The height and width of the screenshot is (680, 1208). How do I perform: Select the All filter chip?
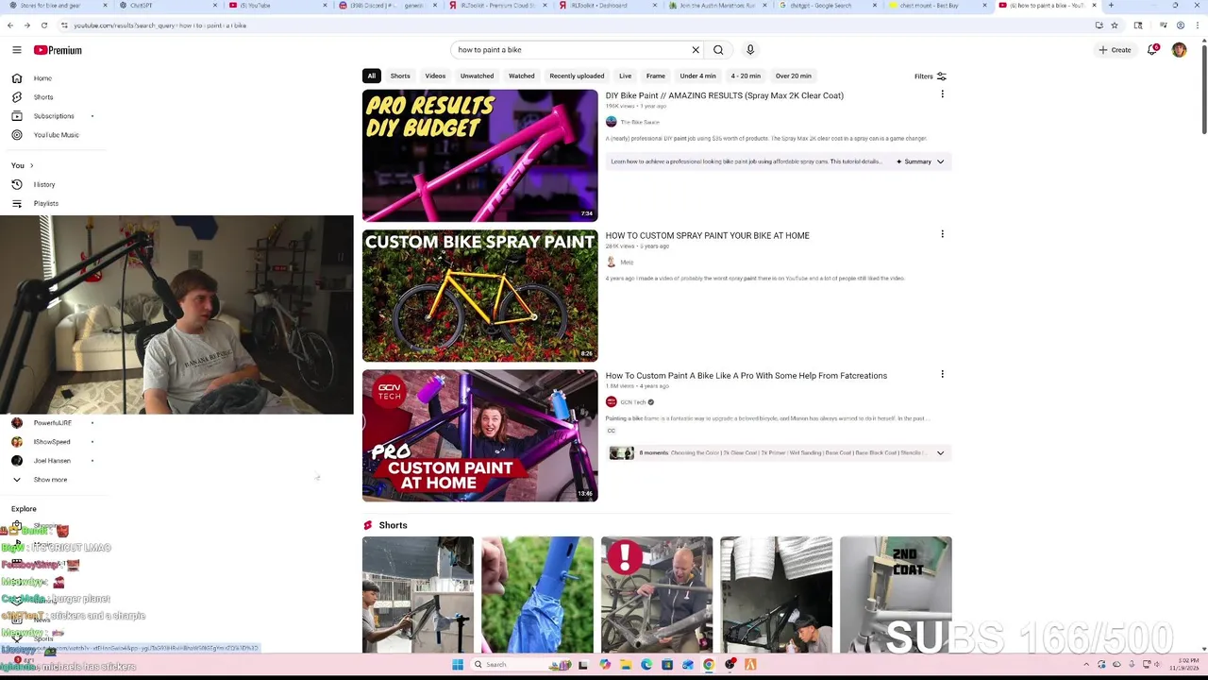[x=372, y=76]
